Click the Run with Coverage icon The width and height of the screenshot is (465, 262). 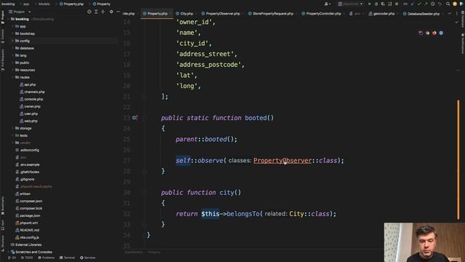[383, 4]
